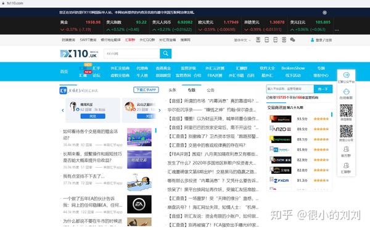Click 关注 button under second user card

tap(146, 116)
